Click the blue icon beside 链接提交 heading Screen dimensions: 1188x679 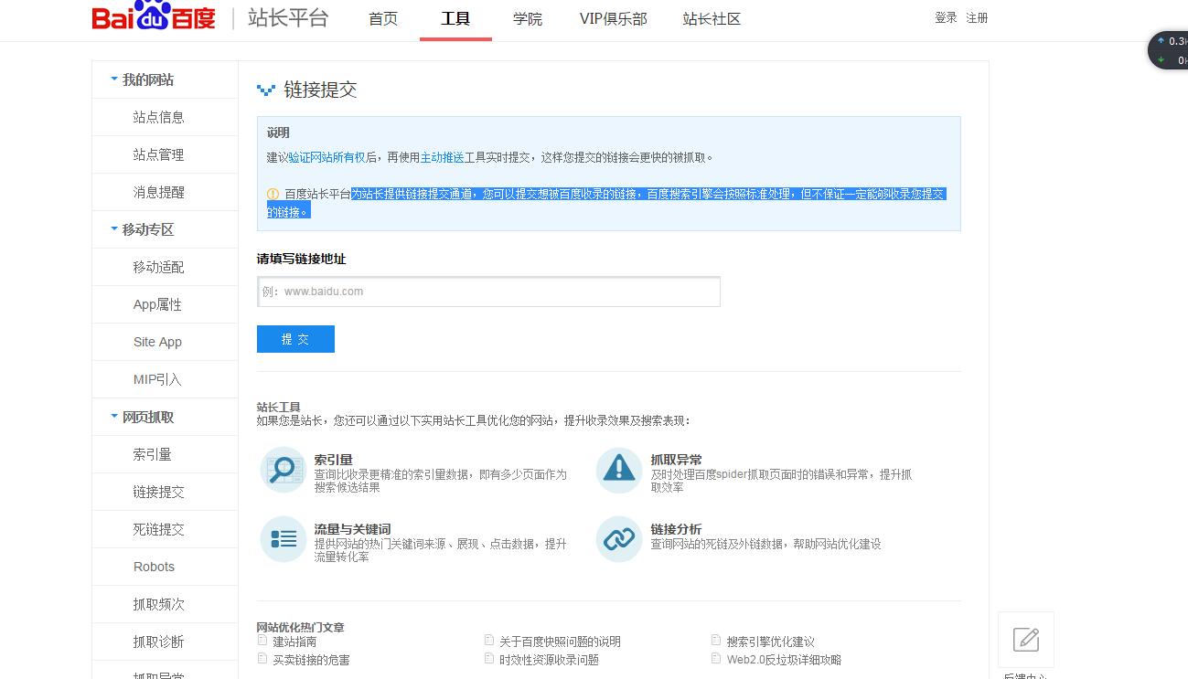pyautogui.click(x=265, y=89)
